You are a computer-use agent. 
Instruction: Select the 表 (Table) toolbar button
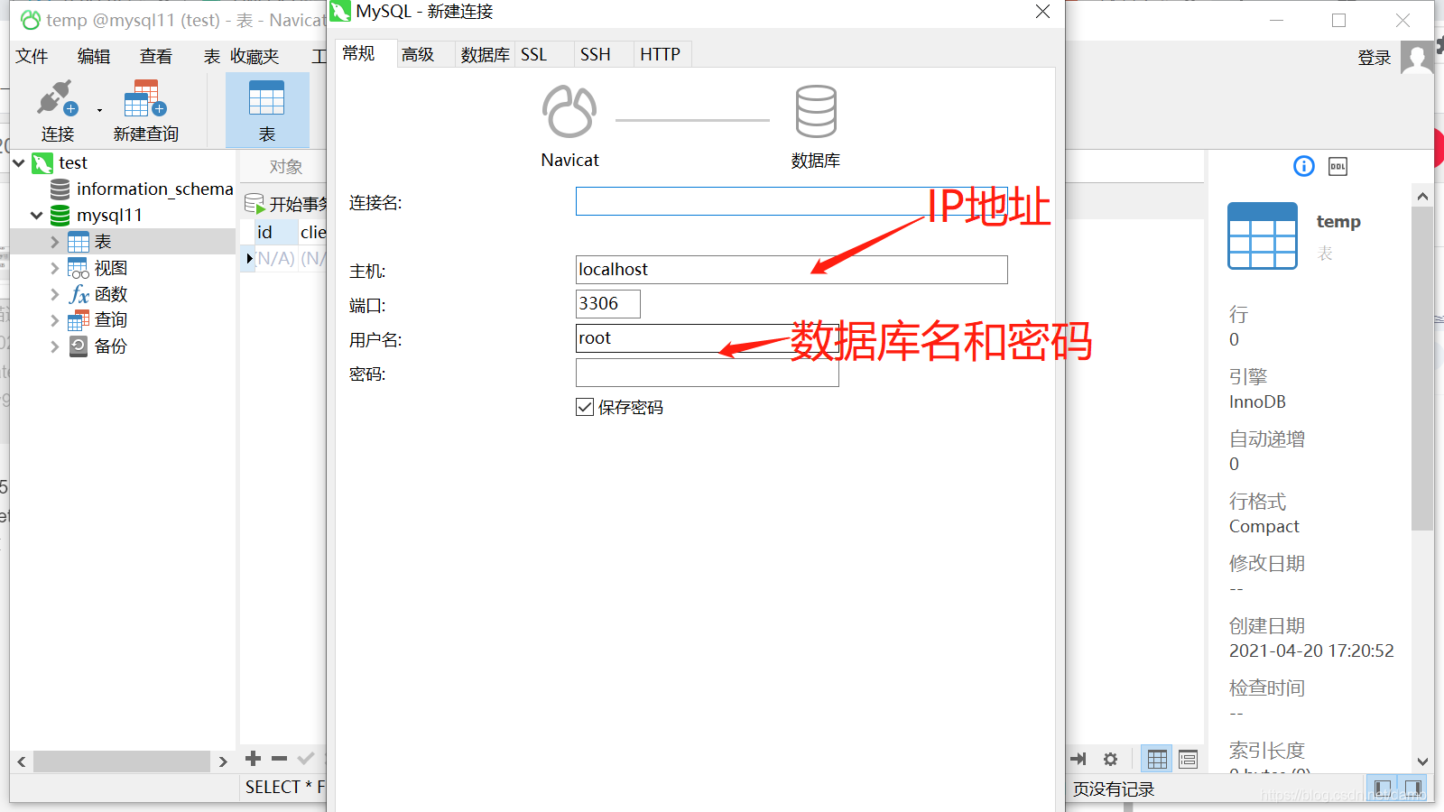pos(267,110)
